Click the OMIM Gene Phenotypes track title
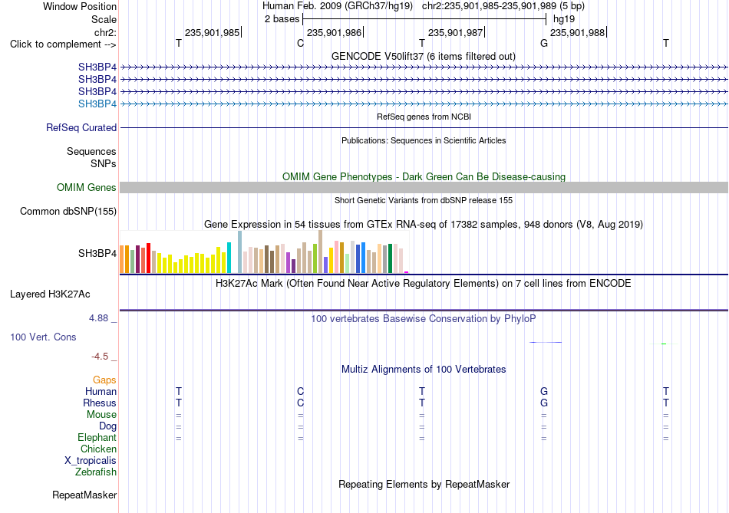This screenshot has width=729, height=513. (x=424, y=176)
